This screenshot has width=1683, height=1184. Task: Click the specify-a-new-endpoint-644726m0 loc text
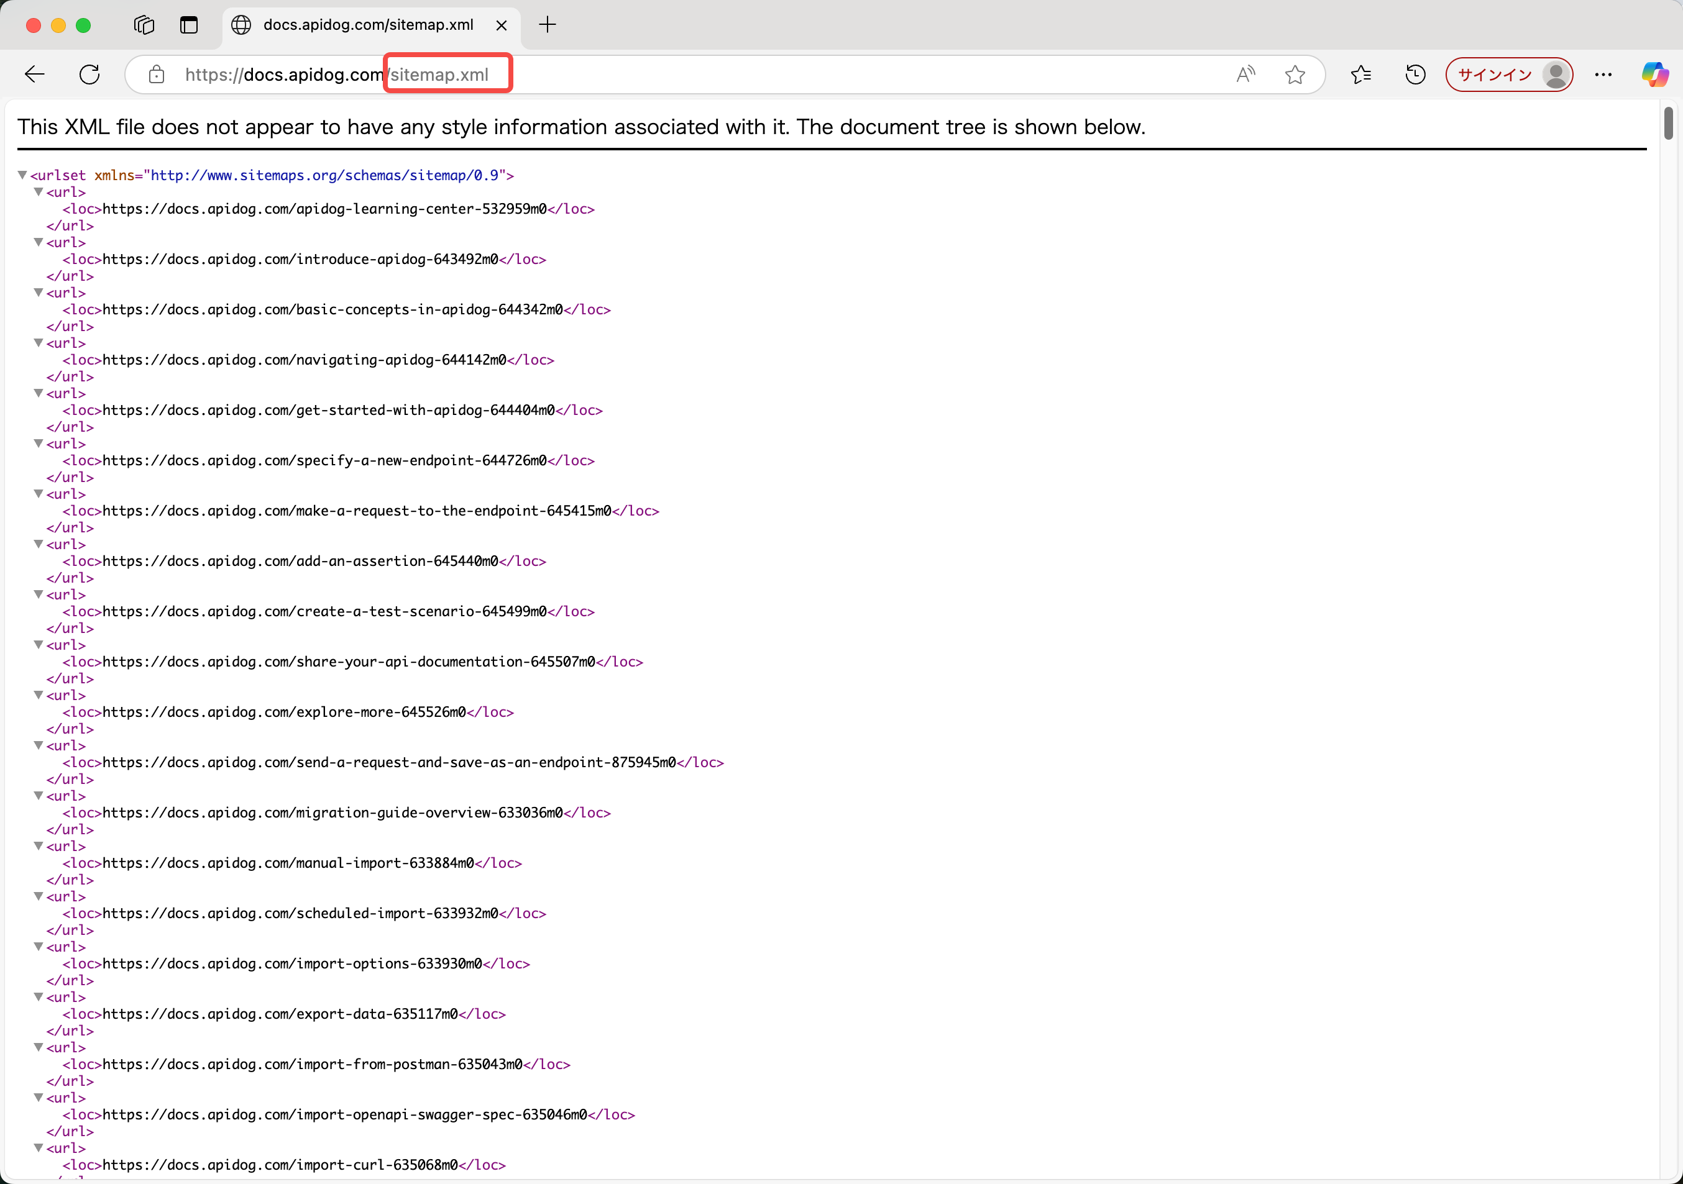[324, 460]
